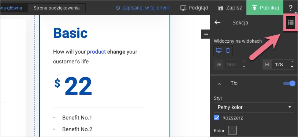Switch to the główna page tab
298x137 pixels.
click(x=11, y=8)
